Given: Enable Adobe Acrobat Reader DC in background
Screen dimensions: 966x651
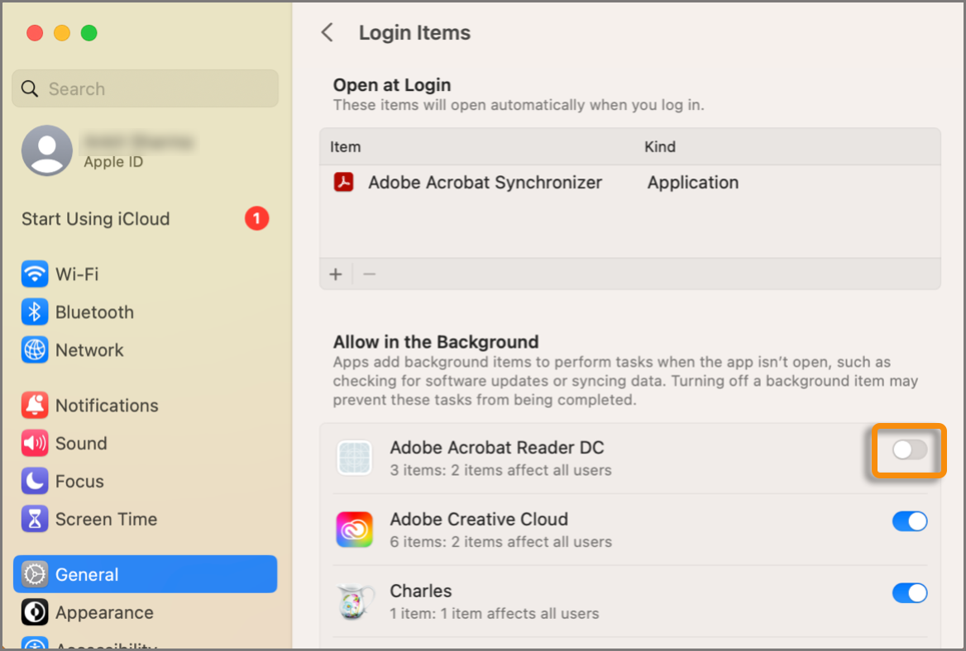Looking at the screenshot, I should 908,449.
